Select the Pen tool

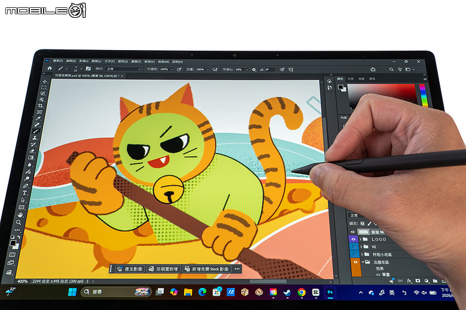[x=26, y=186]
